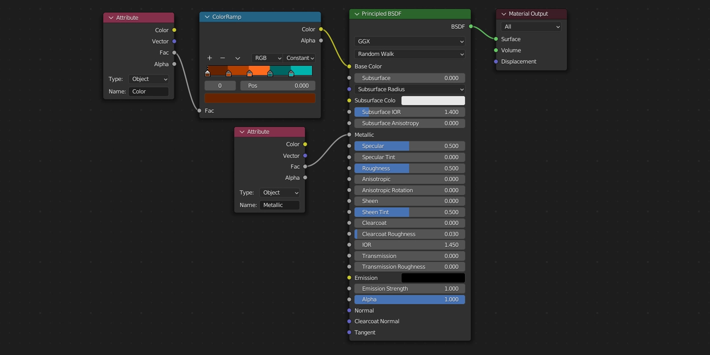
Task: Select the teal color stop on the ramp
Action: [x=270, y=73]
